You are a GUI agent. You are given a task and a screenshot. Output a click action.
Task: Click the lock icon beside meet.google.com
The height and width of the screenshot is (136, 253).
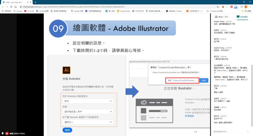(x=21, y=7)
